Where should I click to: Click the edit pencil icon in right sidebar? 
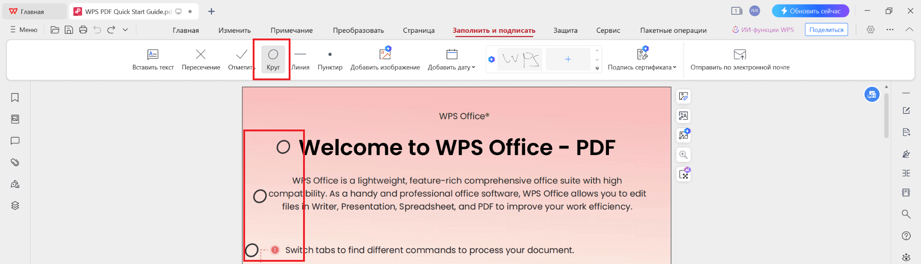pos(906,111)
